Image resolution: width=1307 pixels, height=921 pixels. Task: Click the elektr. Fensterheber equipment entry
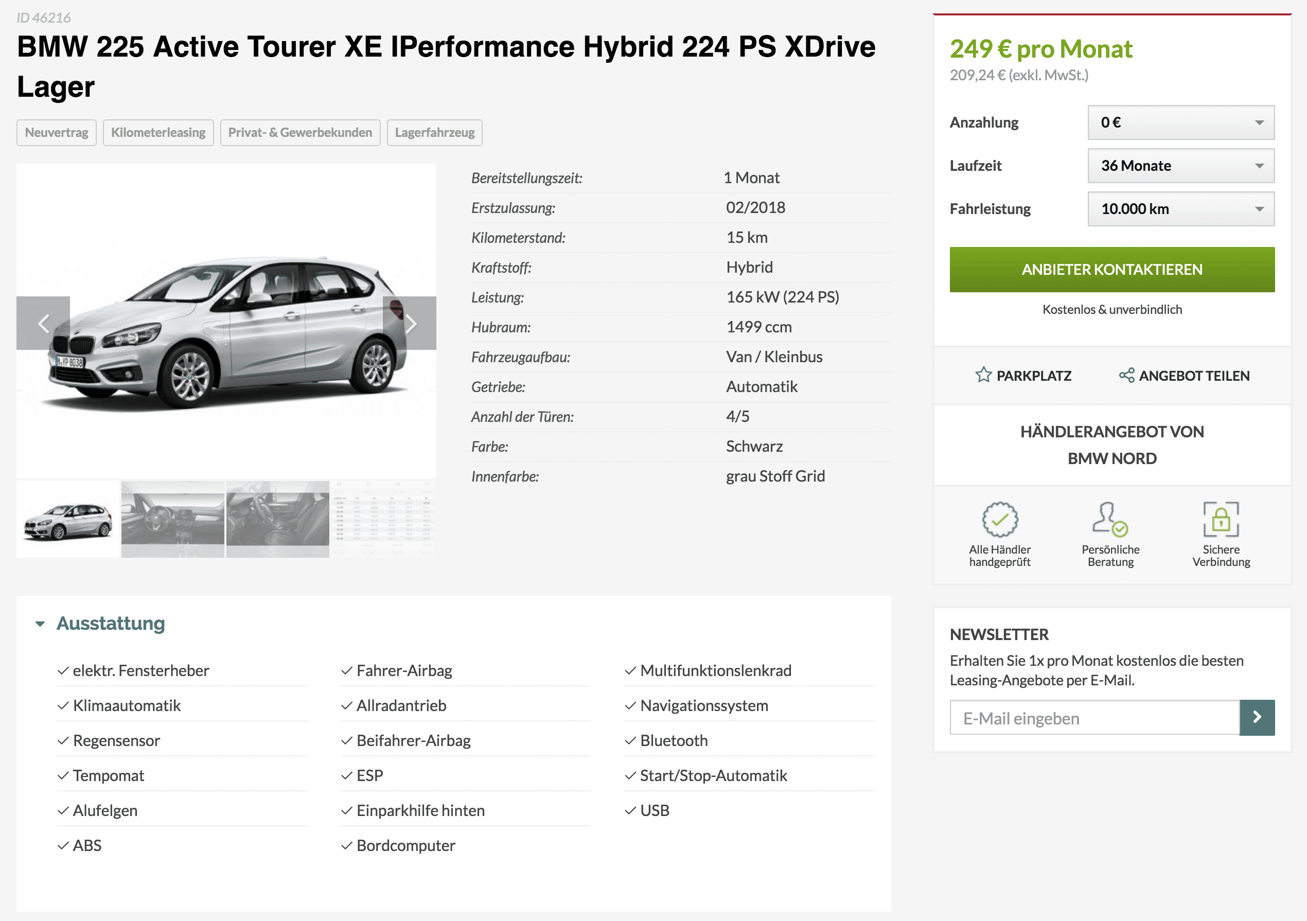[140, 670]
